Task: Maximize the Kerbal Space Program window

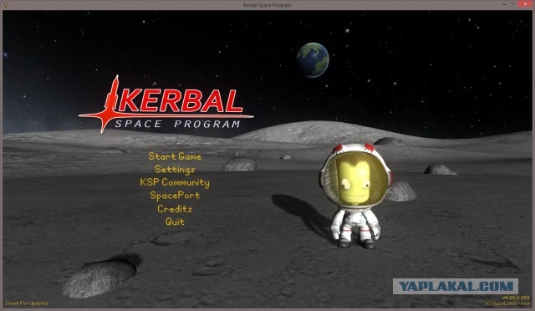Action: (x=513, y=4)
